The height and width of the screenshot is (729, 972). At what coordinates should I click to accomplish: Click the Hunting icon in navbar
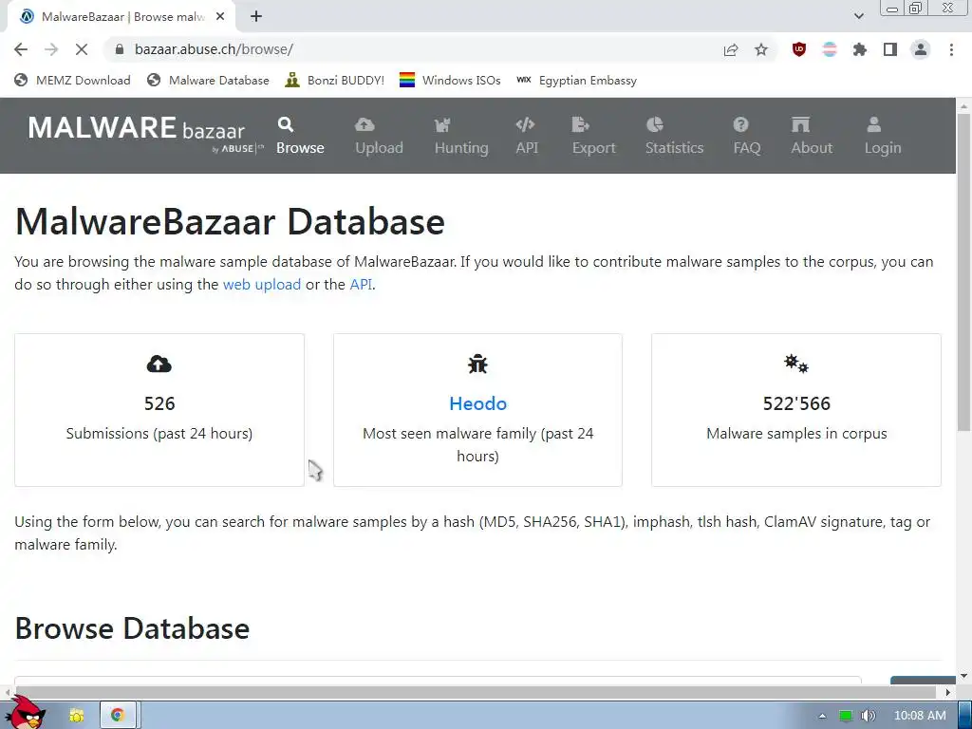tap(442, 125)
